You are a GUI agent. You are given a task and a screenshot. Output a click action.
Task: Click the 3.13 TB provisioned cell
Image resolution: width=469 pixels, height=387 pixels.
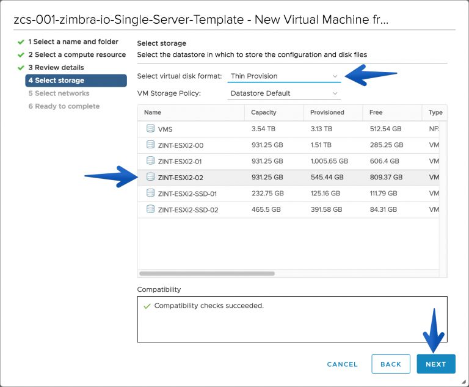click(321, 129)
